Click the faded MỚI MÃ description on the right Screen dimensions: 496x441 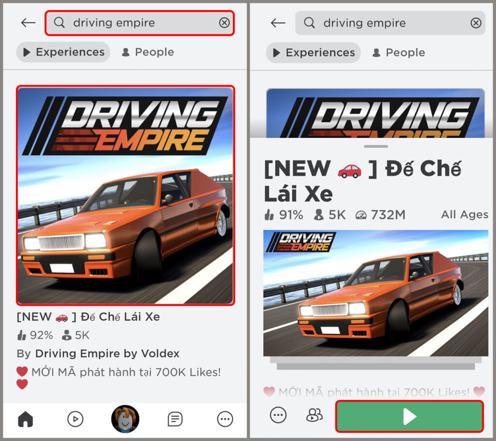click(x=374, y=392)
